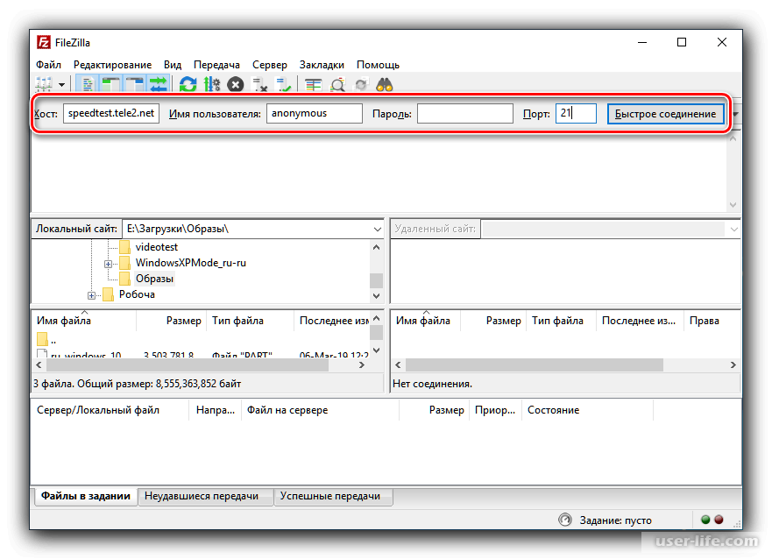
Task: Click the status text '3 файла. Общий размер'
Action: click(137, 384)
